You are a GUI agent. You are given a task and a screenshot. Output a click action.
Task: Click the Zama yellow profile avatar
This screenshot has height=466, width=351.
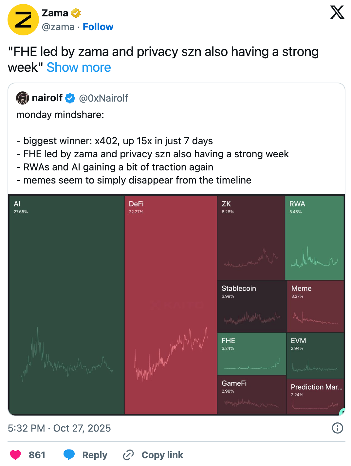pyautogui.click(x=23, y=20)
